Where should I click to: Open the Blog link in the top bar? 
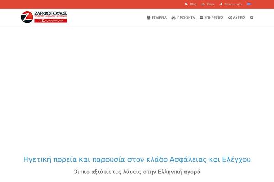pyautogui.click(x=193, y=4)
